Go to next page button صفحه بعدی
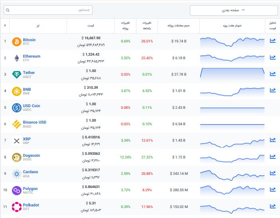This screenshot has height=218, width=280. pos(234,10)
